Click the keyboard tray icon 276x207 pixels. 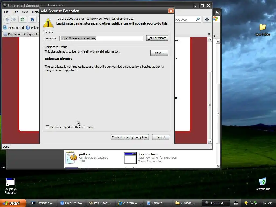(236, 203)
